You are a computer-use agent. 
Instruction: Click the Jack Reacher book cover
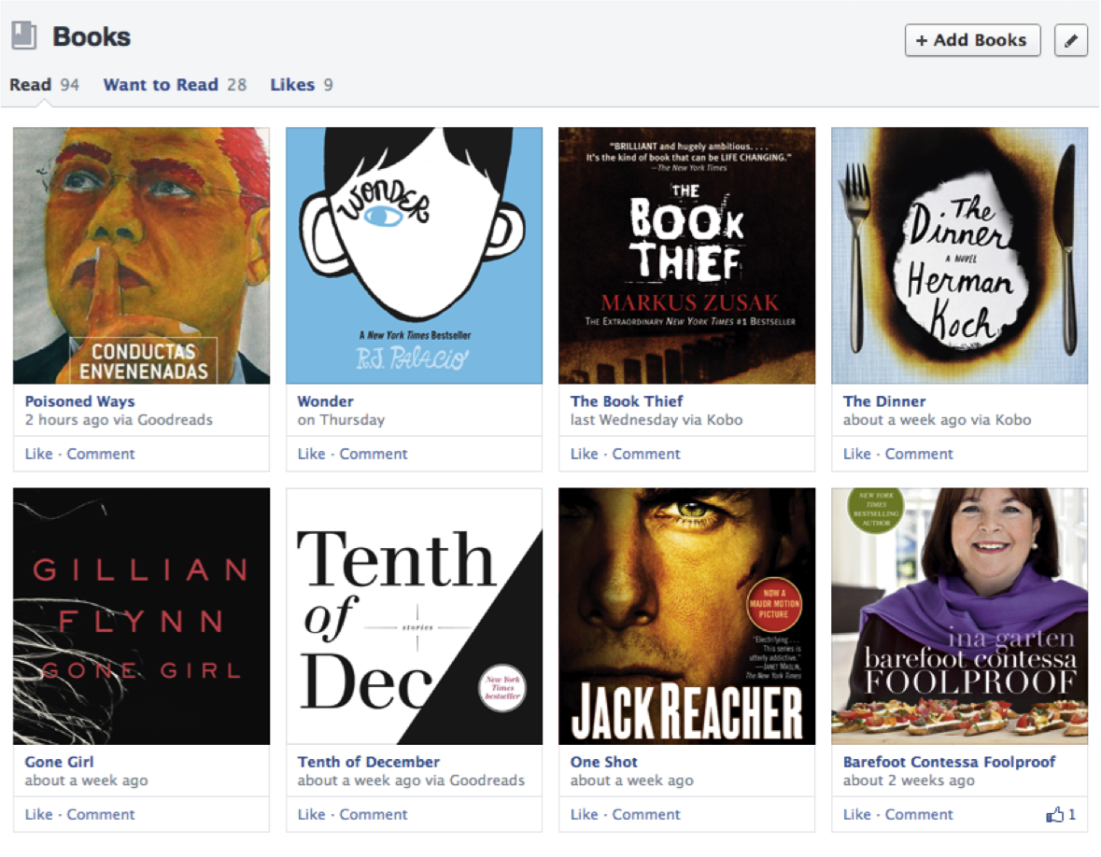pyautogui.click(x=686, y=615)
